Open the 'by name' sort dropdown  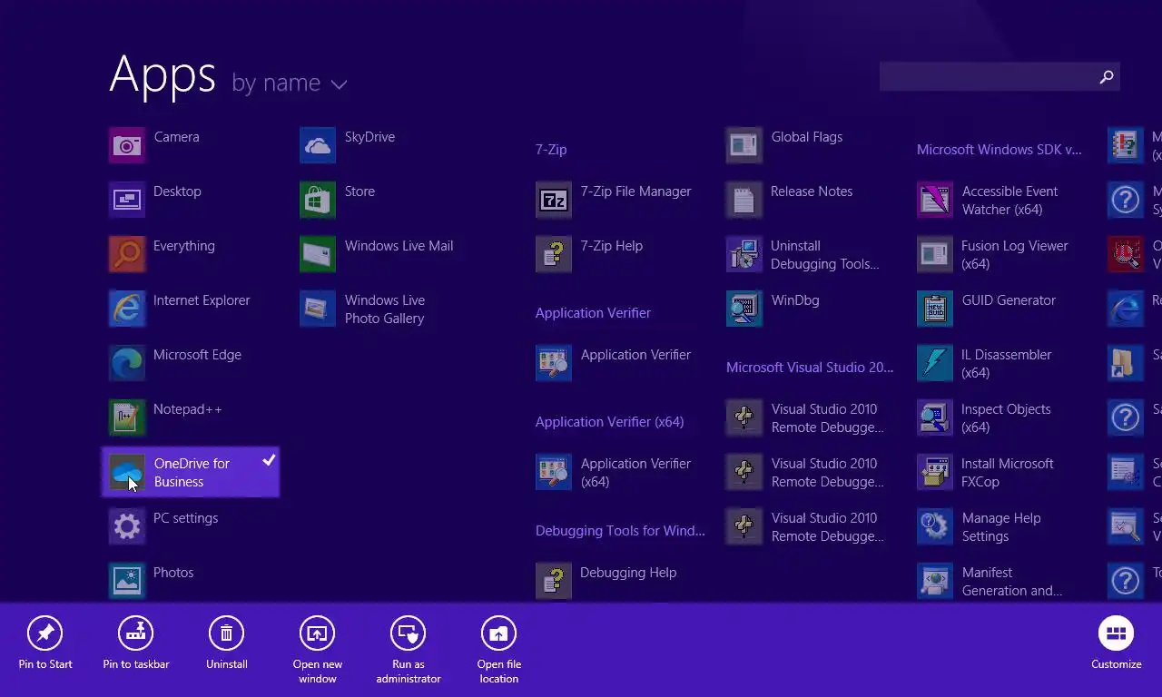click(x=290, y=83)
